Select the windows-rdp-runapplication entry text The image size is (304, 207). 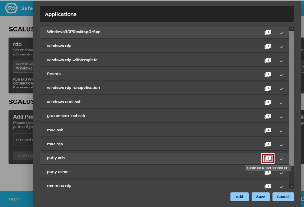click(x=73, y=88)
